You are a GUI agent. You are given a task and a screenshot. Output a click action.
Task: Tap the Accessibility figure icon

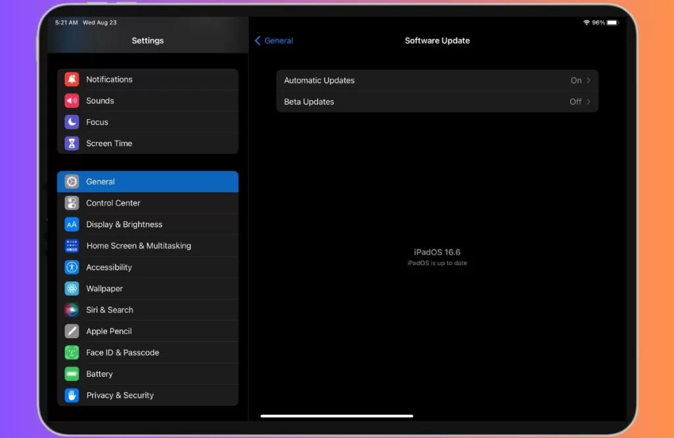[72, 267]
